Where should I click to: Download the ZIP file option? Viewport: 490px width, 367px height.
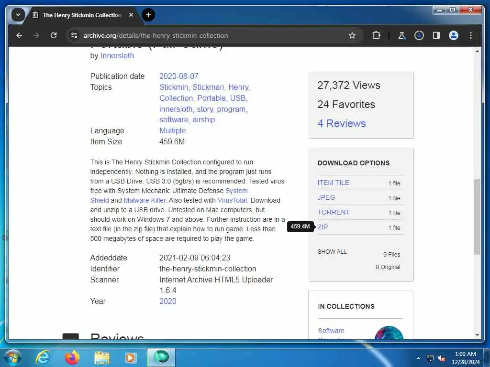[323, 227]
